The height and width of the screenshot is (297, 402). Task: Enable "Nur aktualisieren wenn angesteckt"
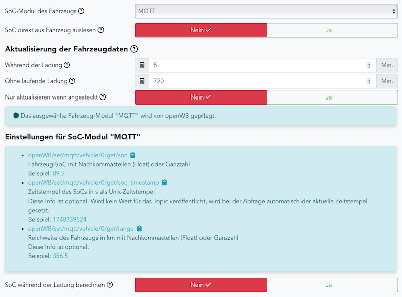(332, 97)
